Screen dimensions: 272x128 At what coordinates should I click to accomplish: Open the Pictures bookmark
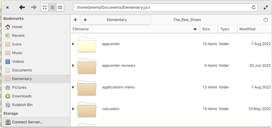point(36,87)
